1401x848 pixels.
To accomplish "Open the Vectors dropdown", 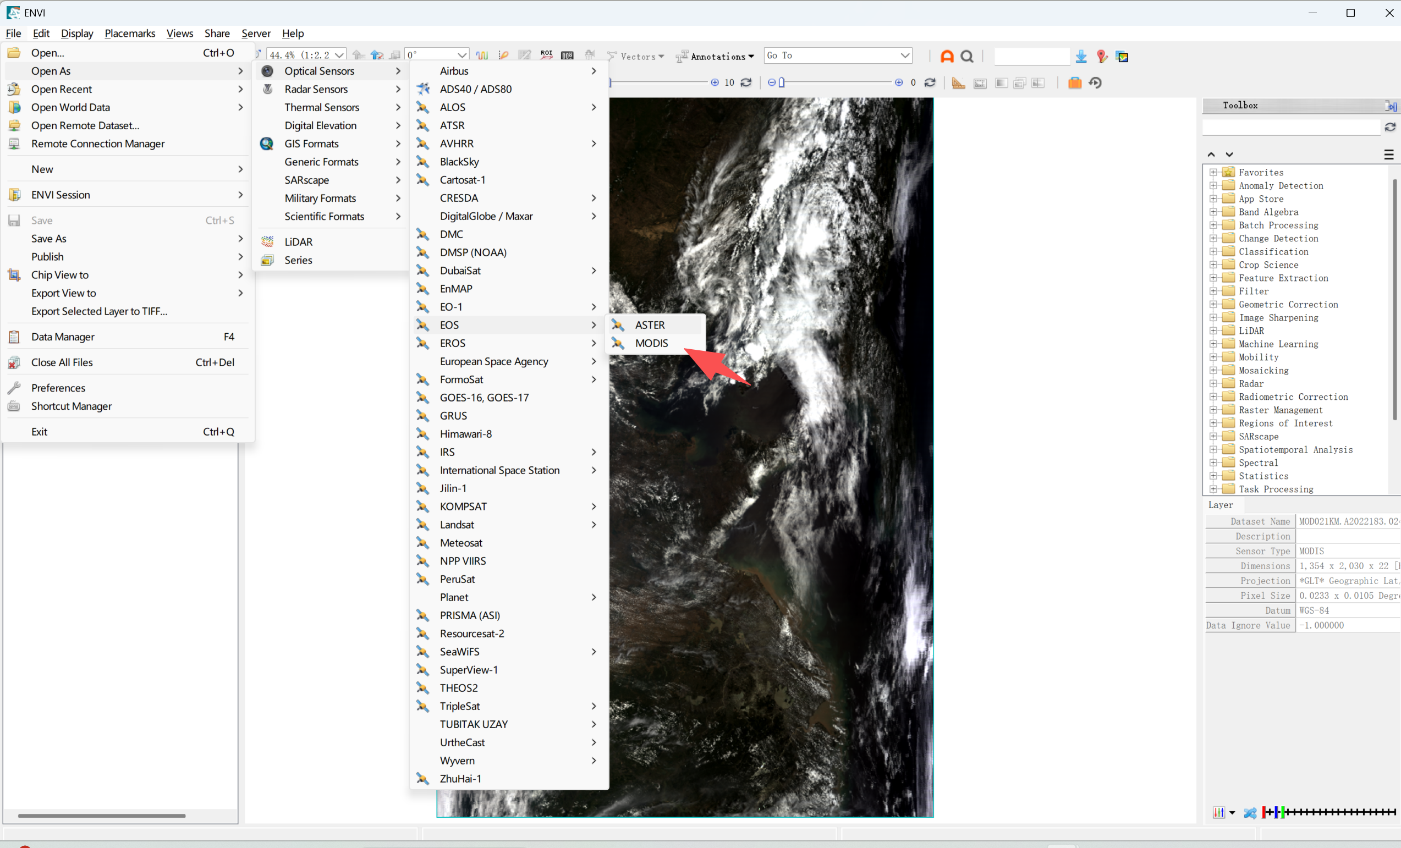I will 661,56.
